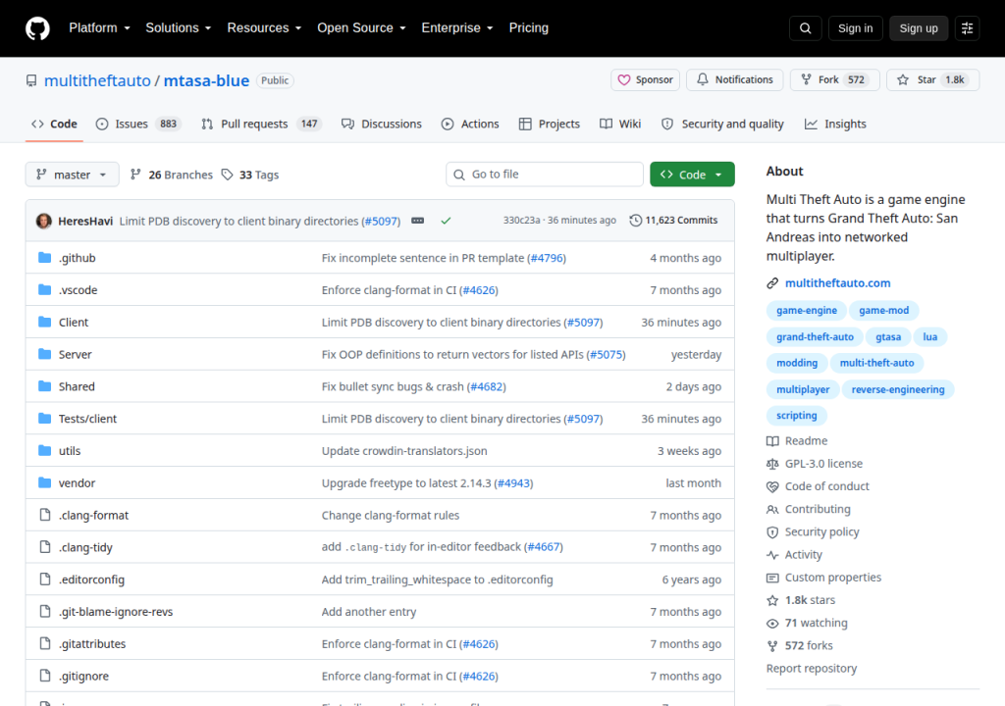Open the .git-blame-ignore-revs file
This screenshot has height=706, width=1005.
pos(116,611)
